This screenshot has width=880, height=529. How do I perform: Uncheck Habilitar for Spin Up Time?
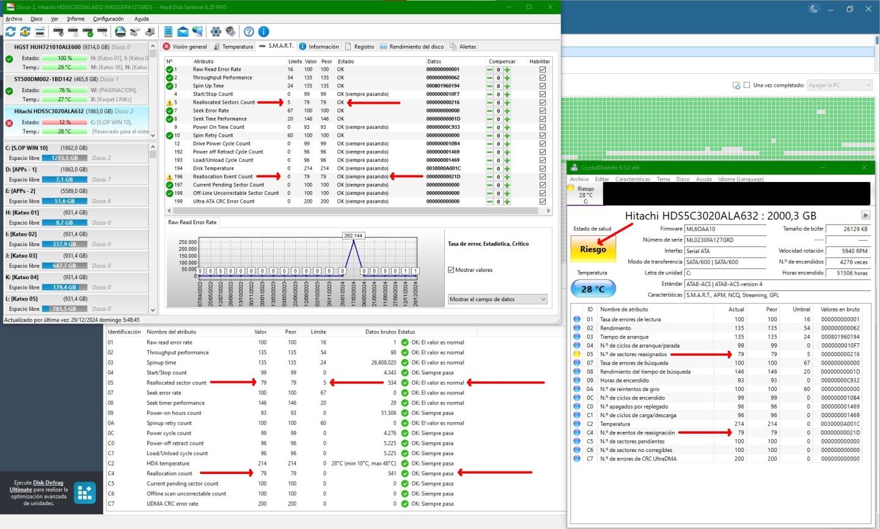point(543,86)
